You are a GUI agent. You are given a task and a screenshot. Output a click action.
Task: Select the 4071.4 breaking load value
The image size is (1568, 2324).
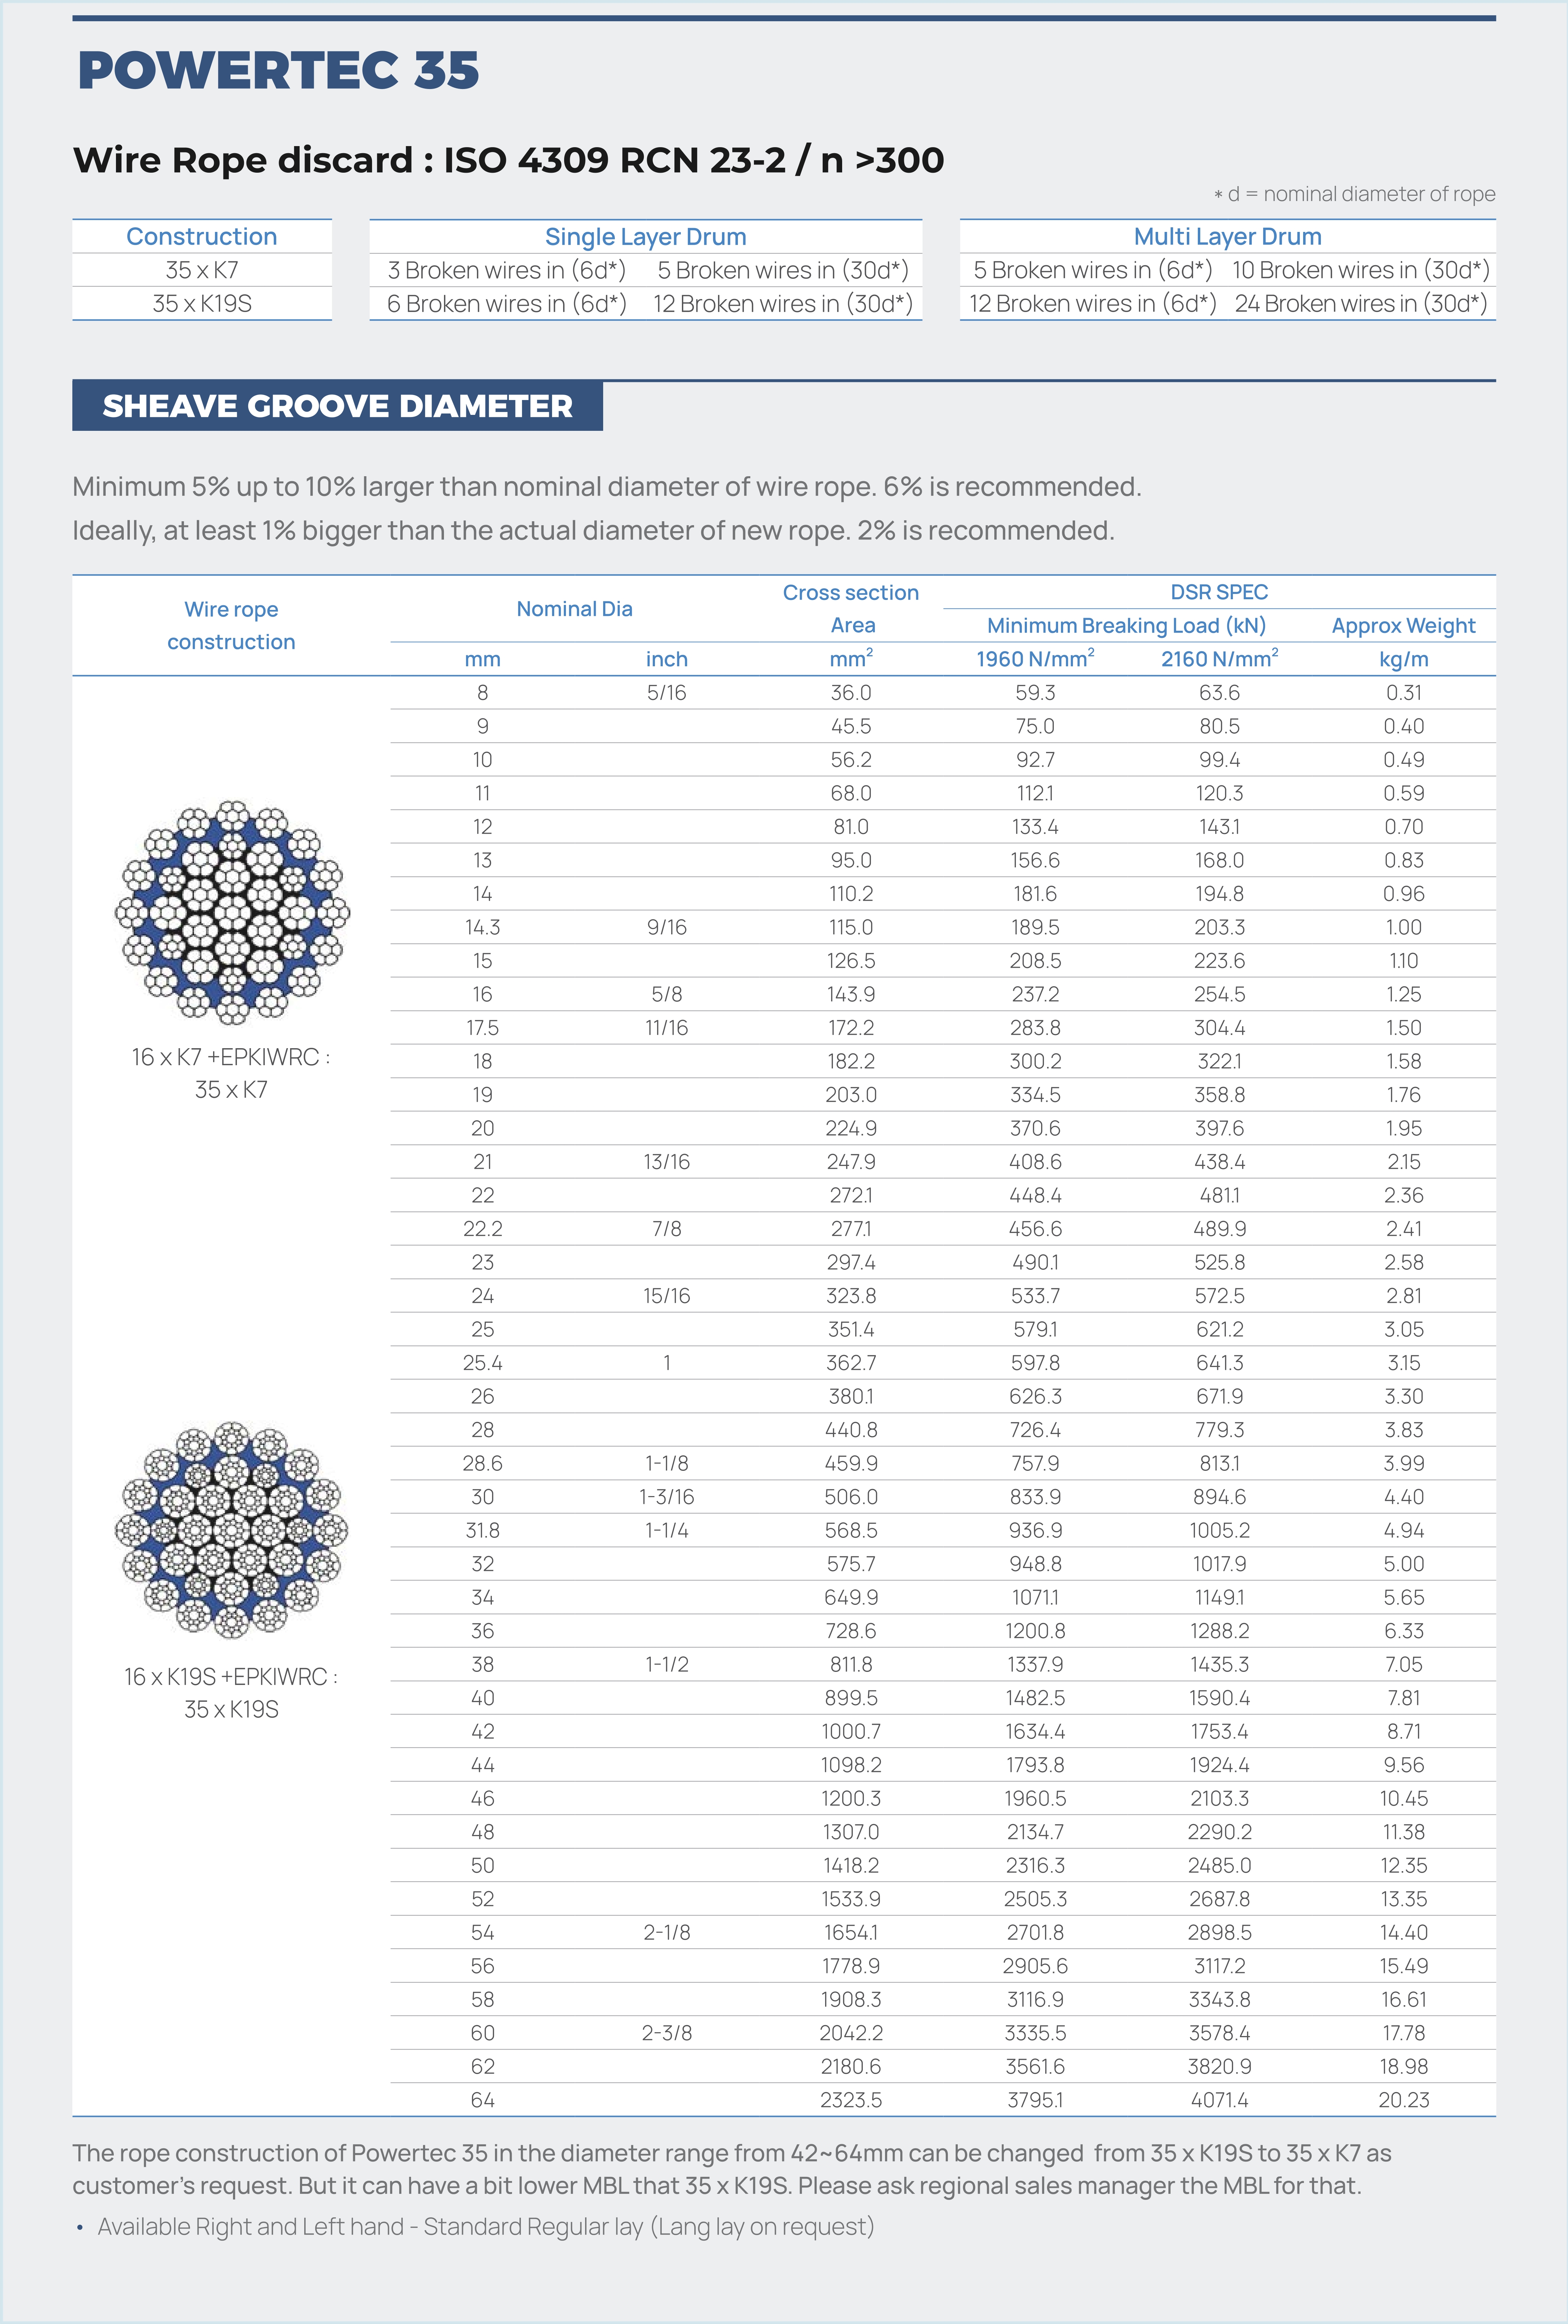point(1219,2100)
